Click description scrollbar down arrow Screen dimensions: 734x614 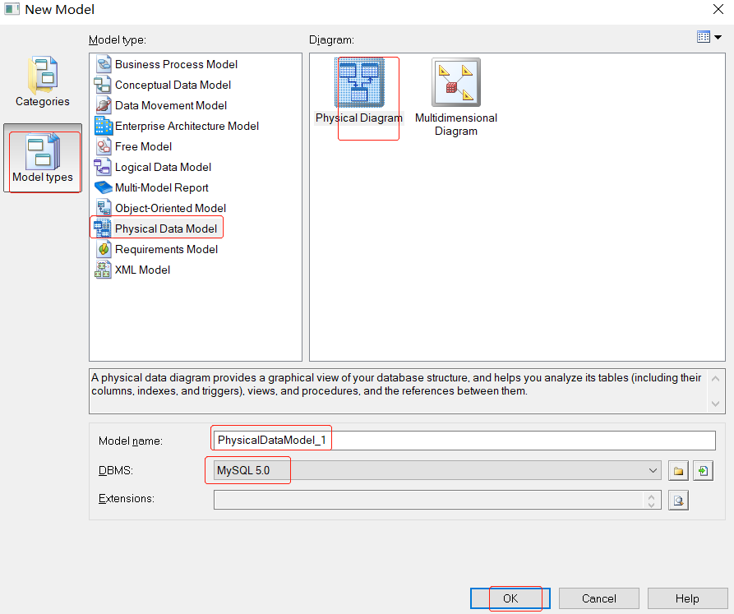tap(715, 404)
